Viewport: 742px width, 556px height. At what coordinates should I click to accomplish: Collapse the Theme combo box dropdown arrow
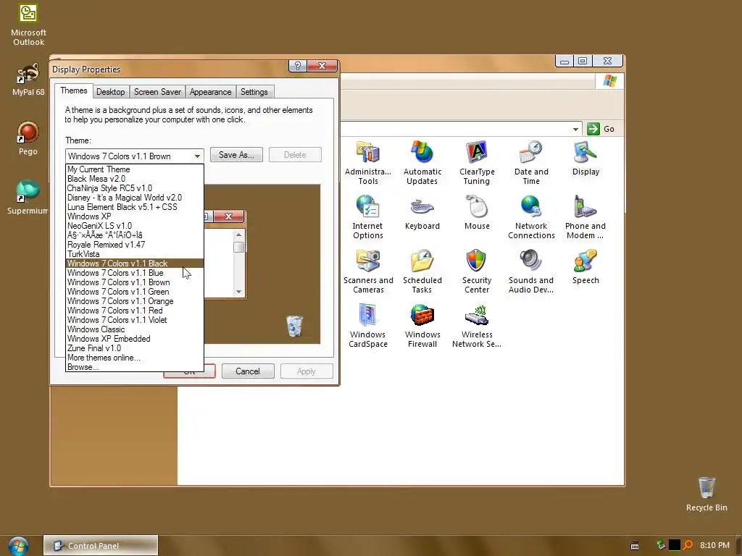tap(197, 156)
